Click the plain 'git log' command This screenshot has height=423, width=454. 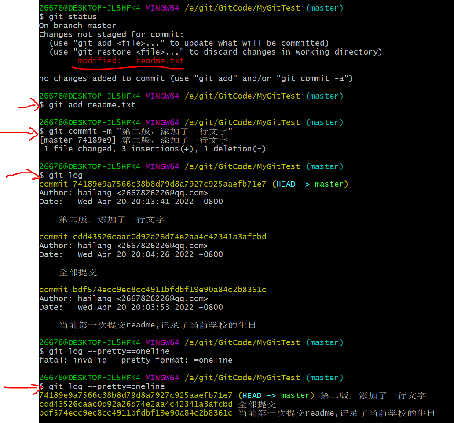[61, 175]
